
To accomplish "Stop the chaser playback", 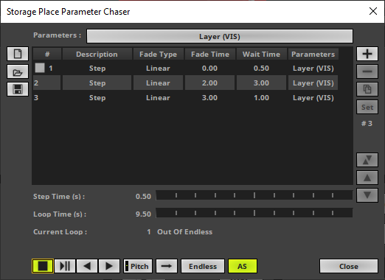I will point(43,266).
